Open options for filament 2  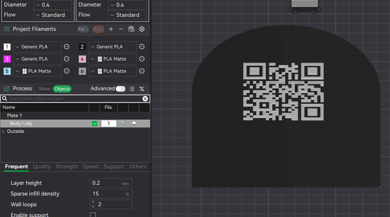(142, 47)
